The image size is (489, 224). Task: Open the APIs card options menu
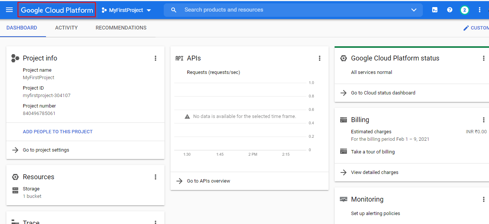320,58
